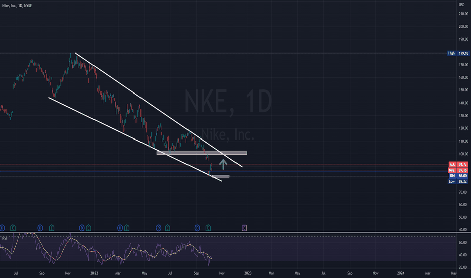The image size is (471, 278).
Task: Open the earnings marker just before Jul 2022
Action: point(167,228)
